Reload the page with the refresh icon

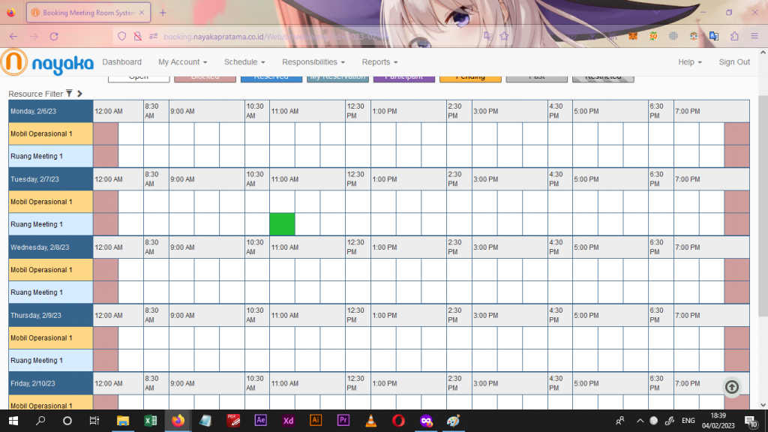(x=54, y=36)
